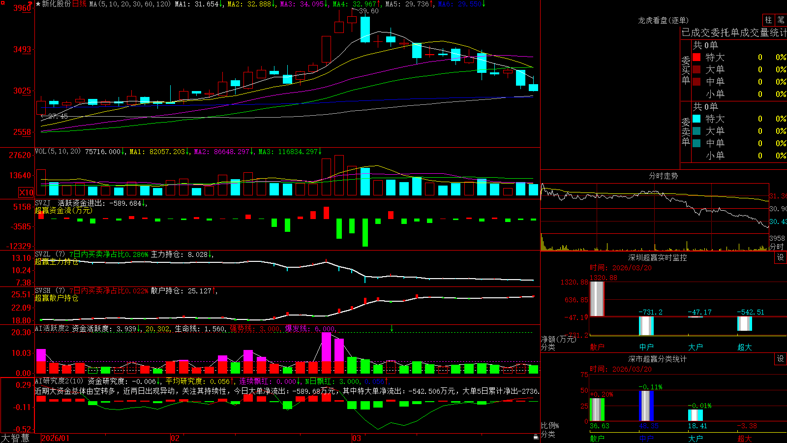Click the 委买单 section label
Screen dimensions: 787x443
tap(686, 70)
